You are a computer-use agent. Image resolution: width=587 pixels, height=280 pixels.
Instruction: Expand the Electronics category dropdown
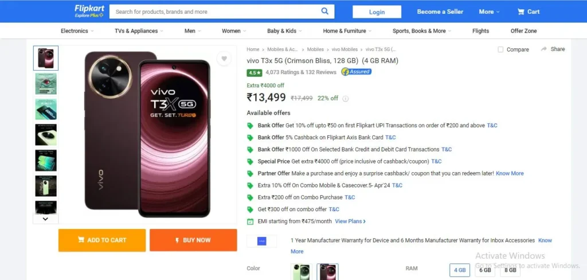tap(77, 31)
